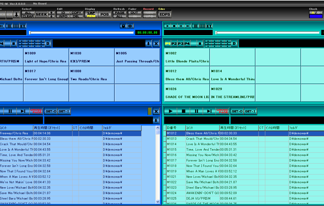324x206 pixels.
Task: Switch to page P3 in the cyan pad bank
Action: [181, 43]
